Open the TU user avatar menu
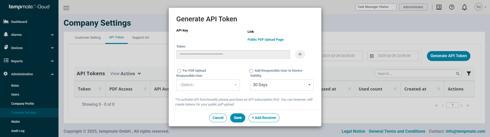Image resolution: width=490 pixels, height=137 pixels. coord(479,7)
